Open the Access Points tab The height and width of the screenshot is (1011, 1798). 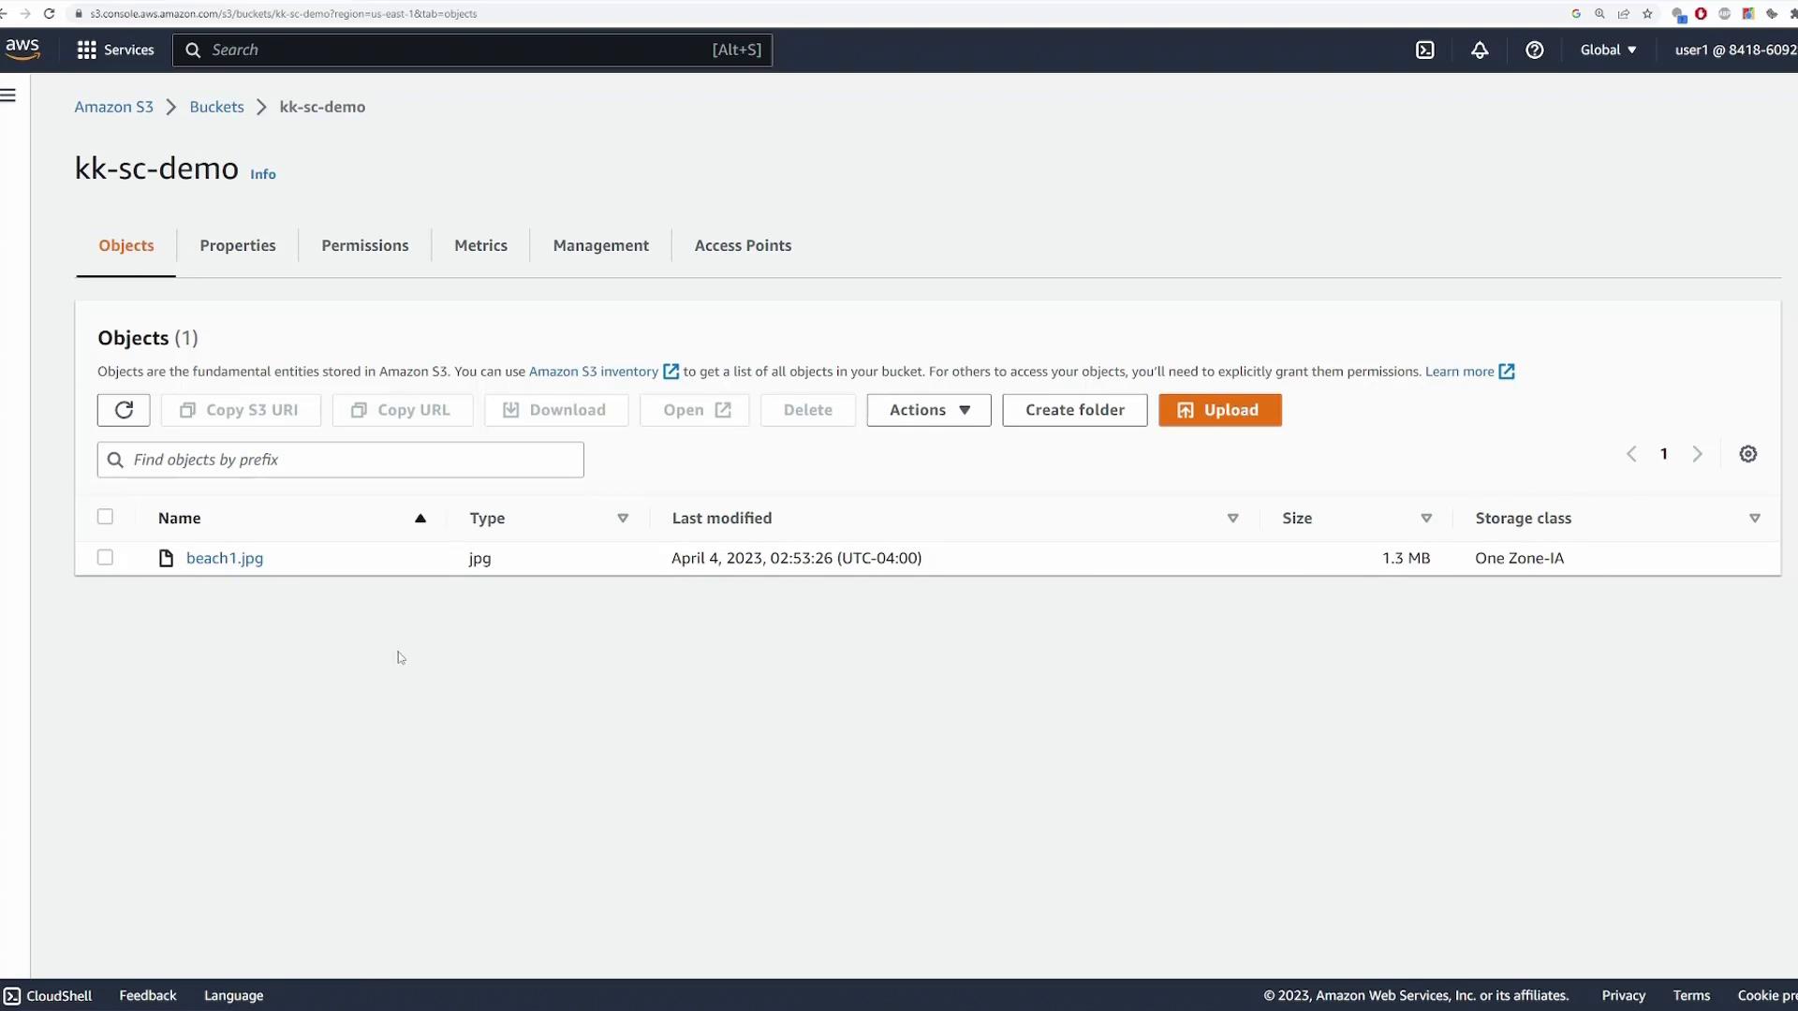(x=743, y=245)
